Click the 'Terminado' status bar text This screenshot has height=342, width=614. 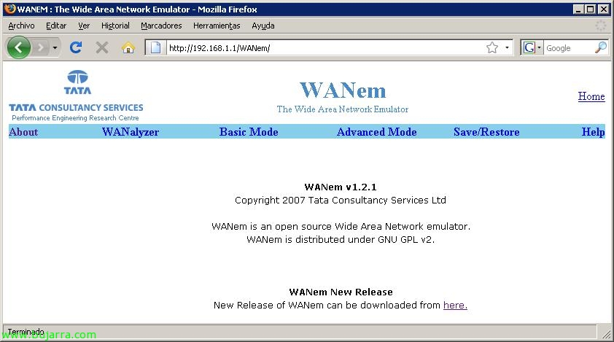coord(26,332)
